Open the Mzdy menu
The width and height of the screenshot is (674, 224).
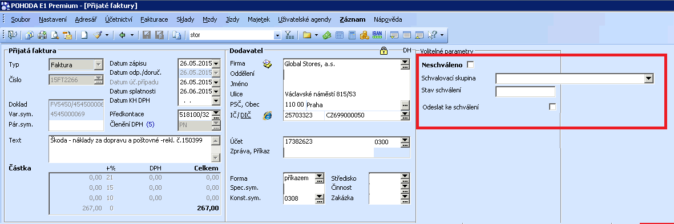[x=210, y=19]
